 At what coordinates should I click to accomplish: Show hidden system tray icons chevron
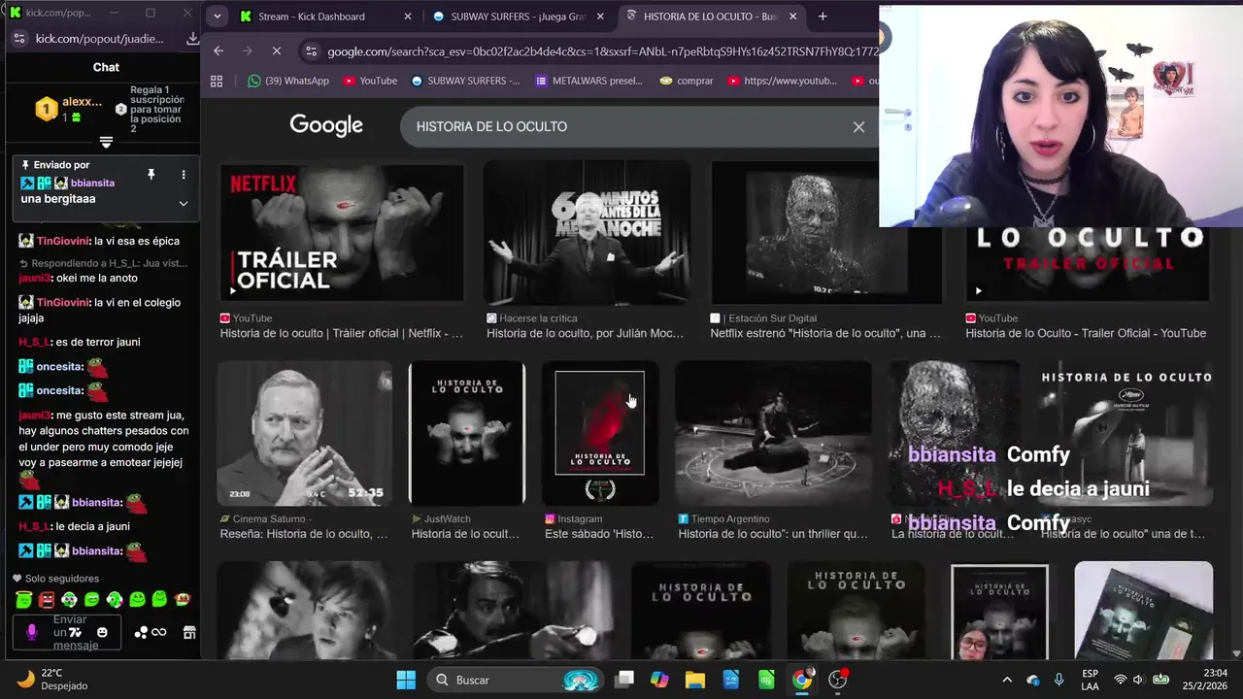click(1007, 680)
